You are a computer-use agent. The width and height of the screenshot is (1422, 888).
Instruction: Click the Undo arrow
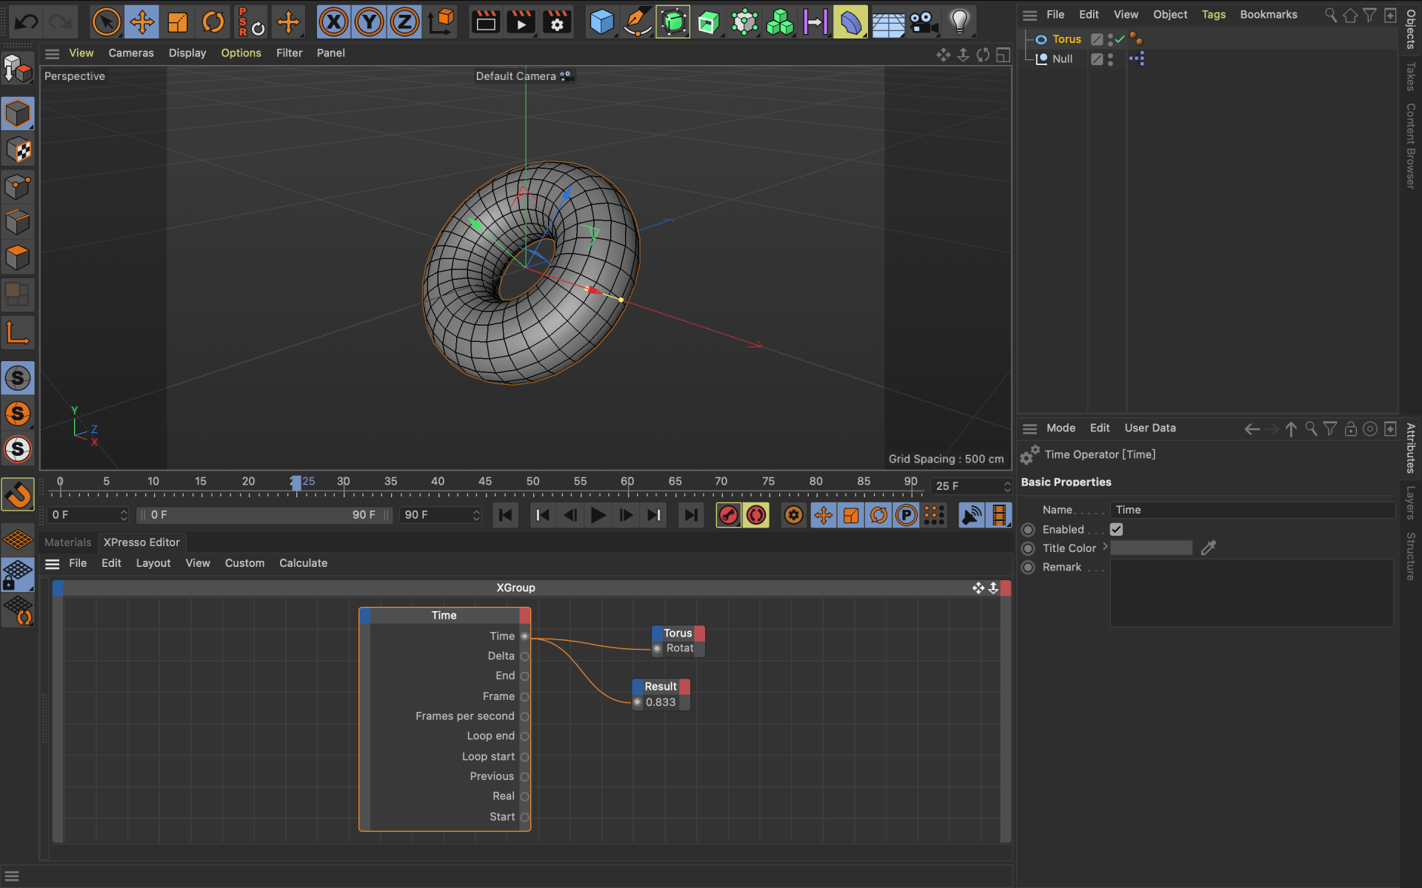(x=27, y=22)
